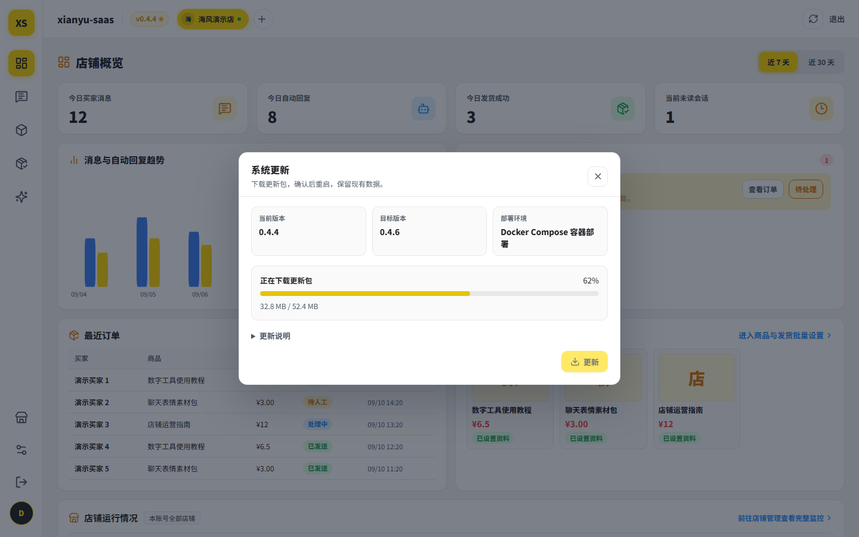This screenshot has width=859, height=537.
Task: Open the dashboard overview sidebar icon
Action: [21, 63]
